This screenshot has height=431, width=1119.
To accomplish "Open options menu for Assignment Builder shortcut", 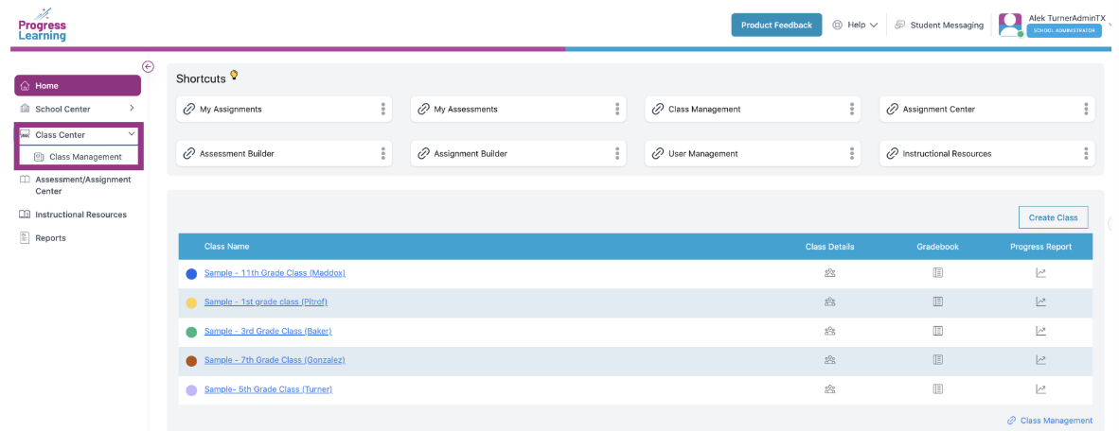I will click(617, 153).
